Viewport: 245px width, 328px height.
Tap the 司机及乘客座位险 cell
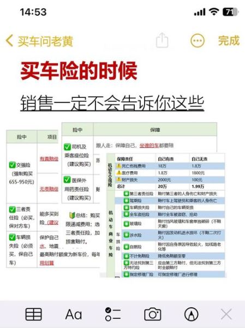pos(77,155)
